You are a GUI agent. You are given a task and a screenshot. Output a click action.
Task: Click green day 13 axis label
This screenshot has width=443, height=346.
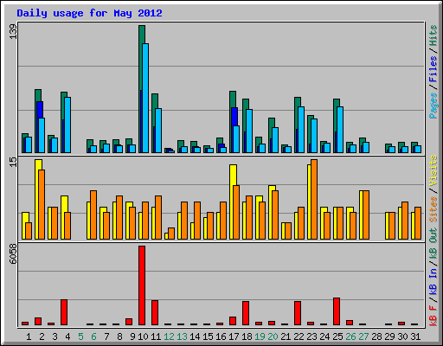(182, 336)
